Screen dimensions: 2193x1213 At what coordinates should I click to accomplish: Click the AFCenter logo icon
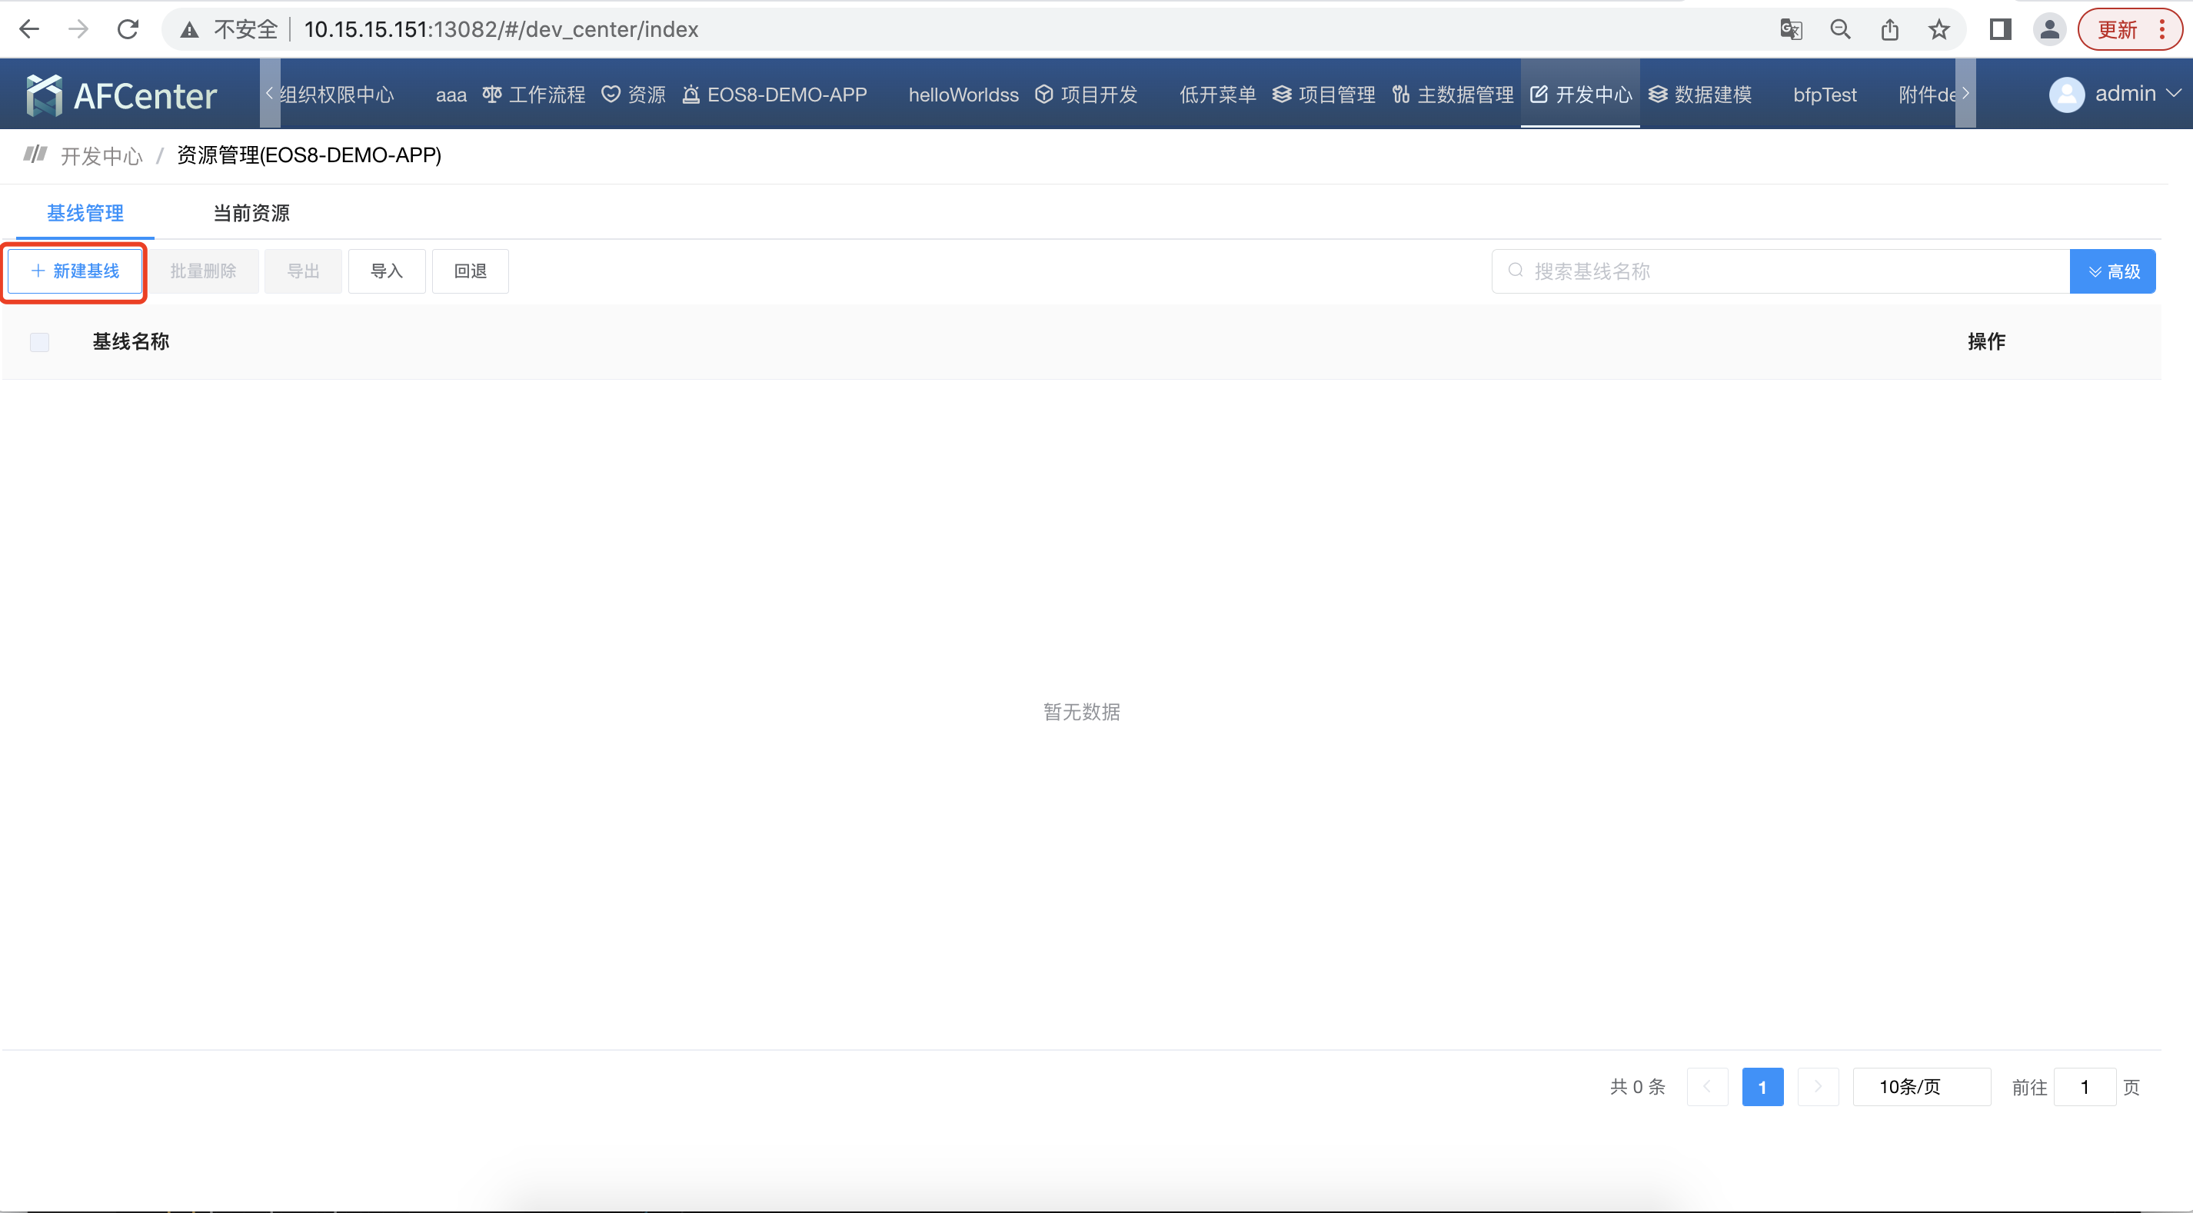(45, 95)
